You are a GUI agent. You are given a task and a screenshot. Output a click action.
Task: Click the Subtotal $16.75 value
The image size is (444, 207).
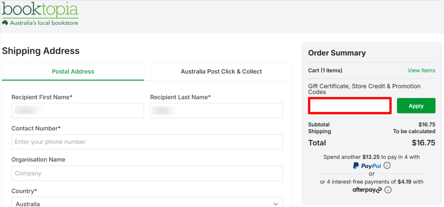427,124
